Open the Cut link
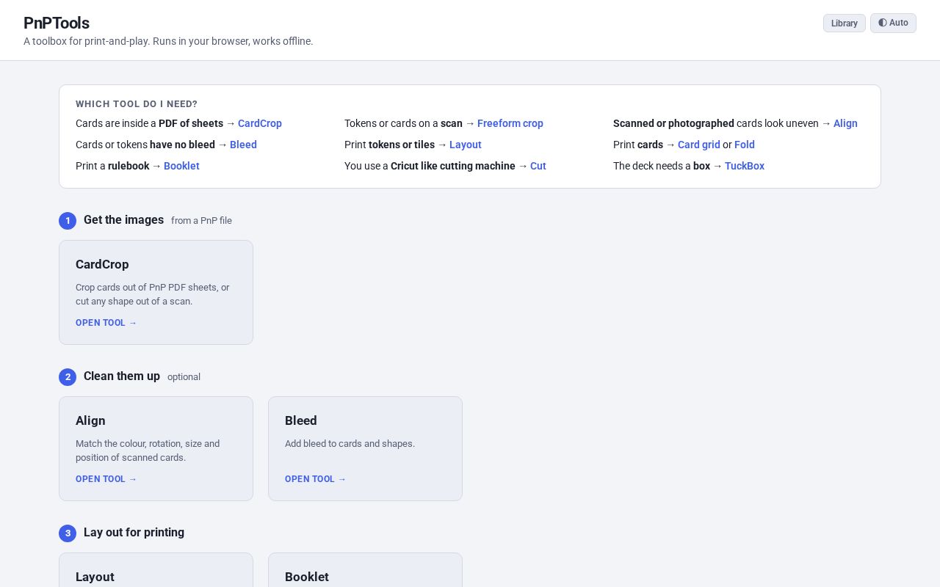The width and height of the screenshot is (940, 587). (x=538, y=166)
